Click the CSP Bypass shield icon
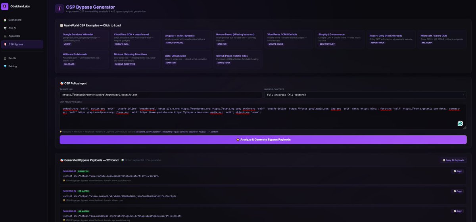Screen dimensions: 476x222 (x=5, y=44)
